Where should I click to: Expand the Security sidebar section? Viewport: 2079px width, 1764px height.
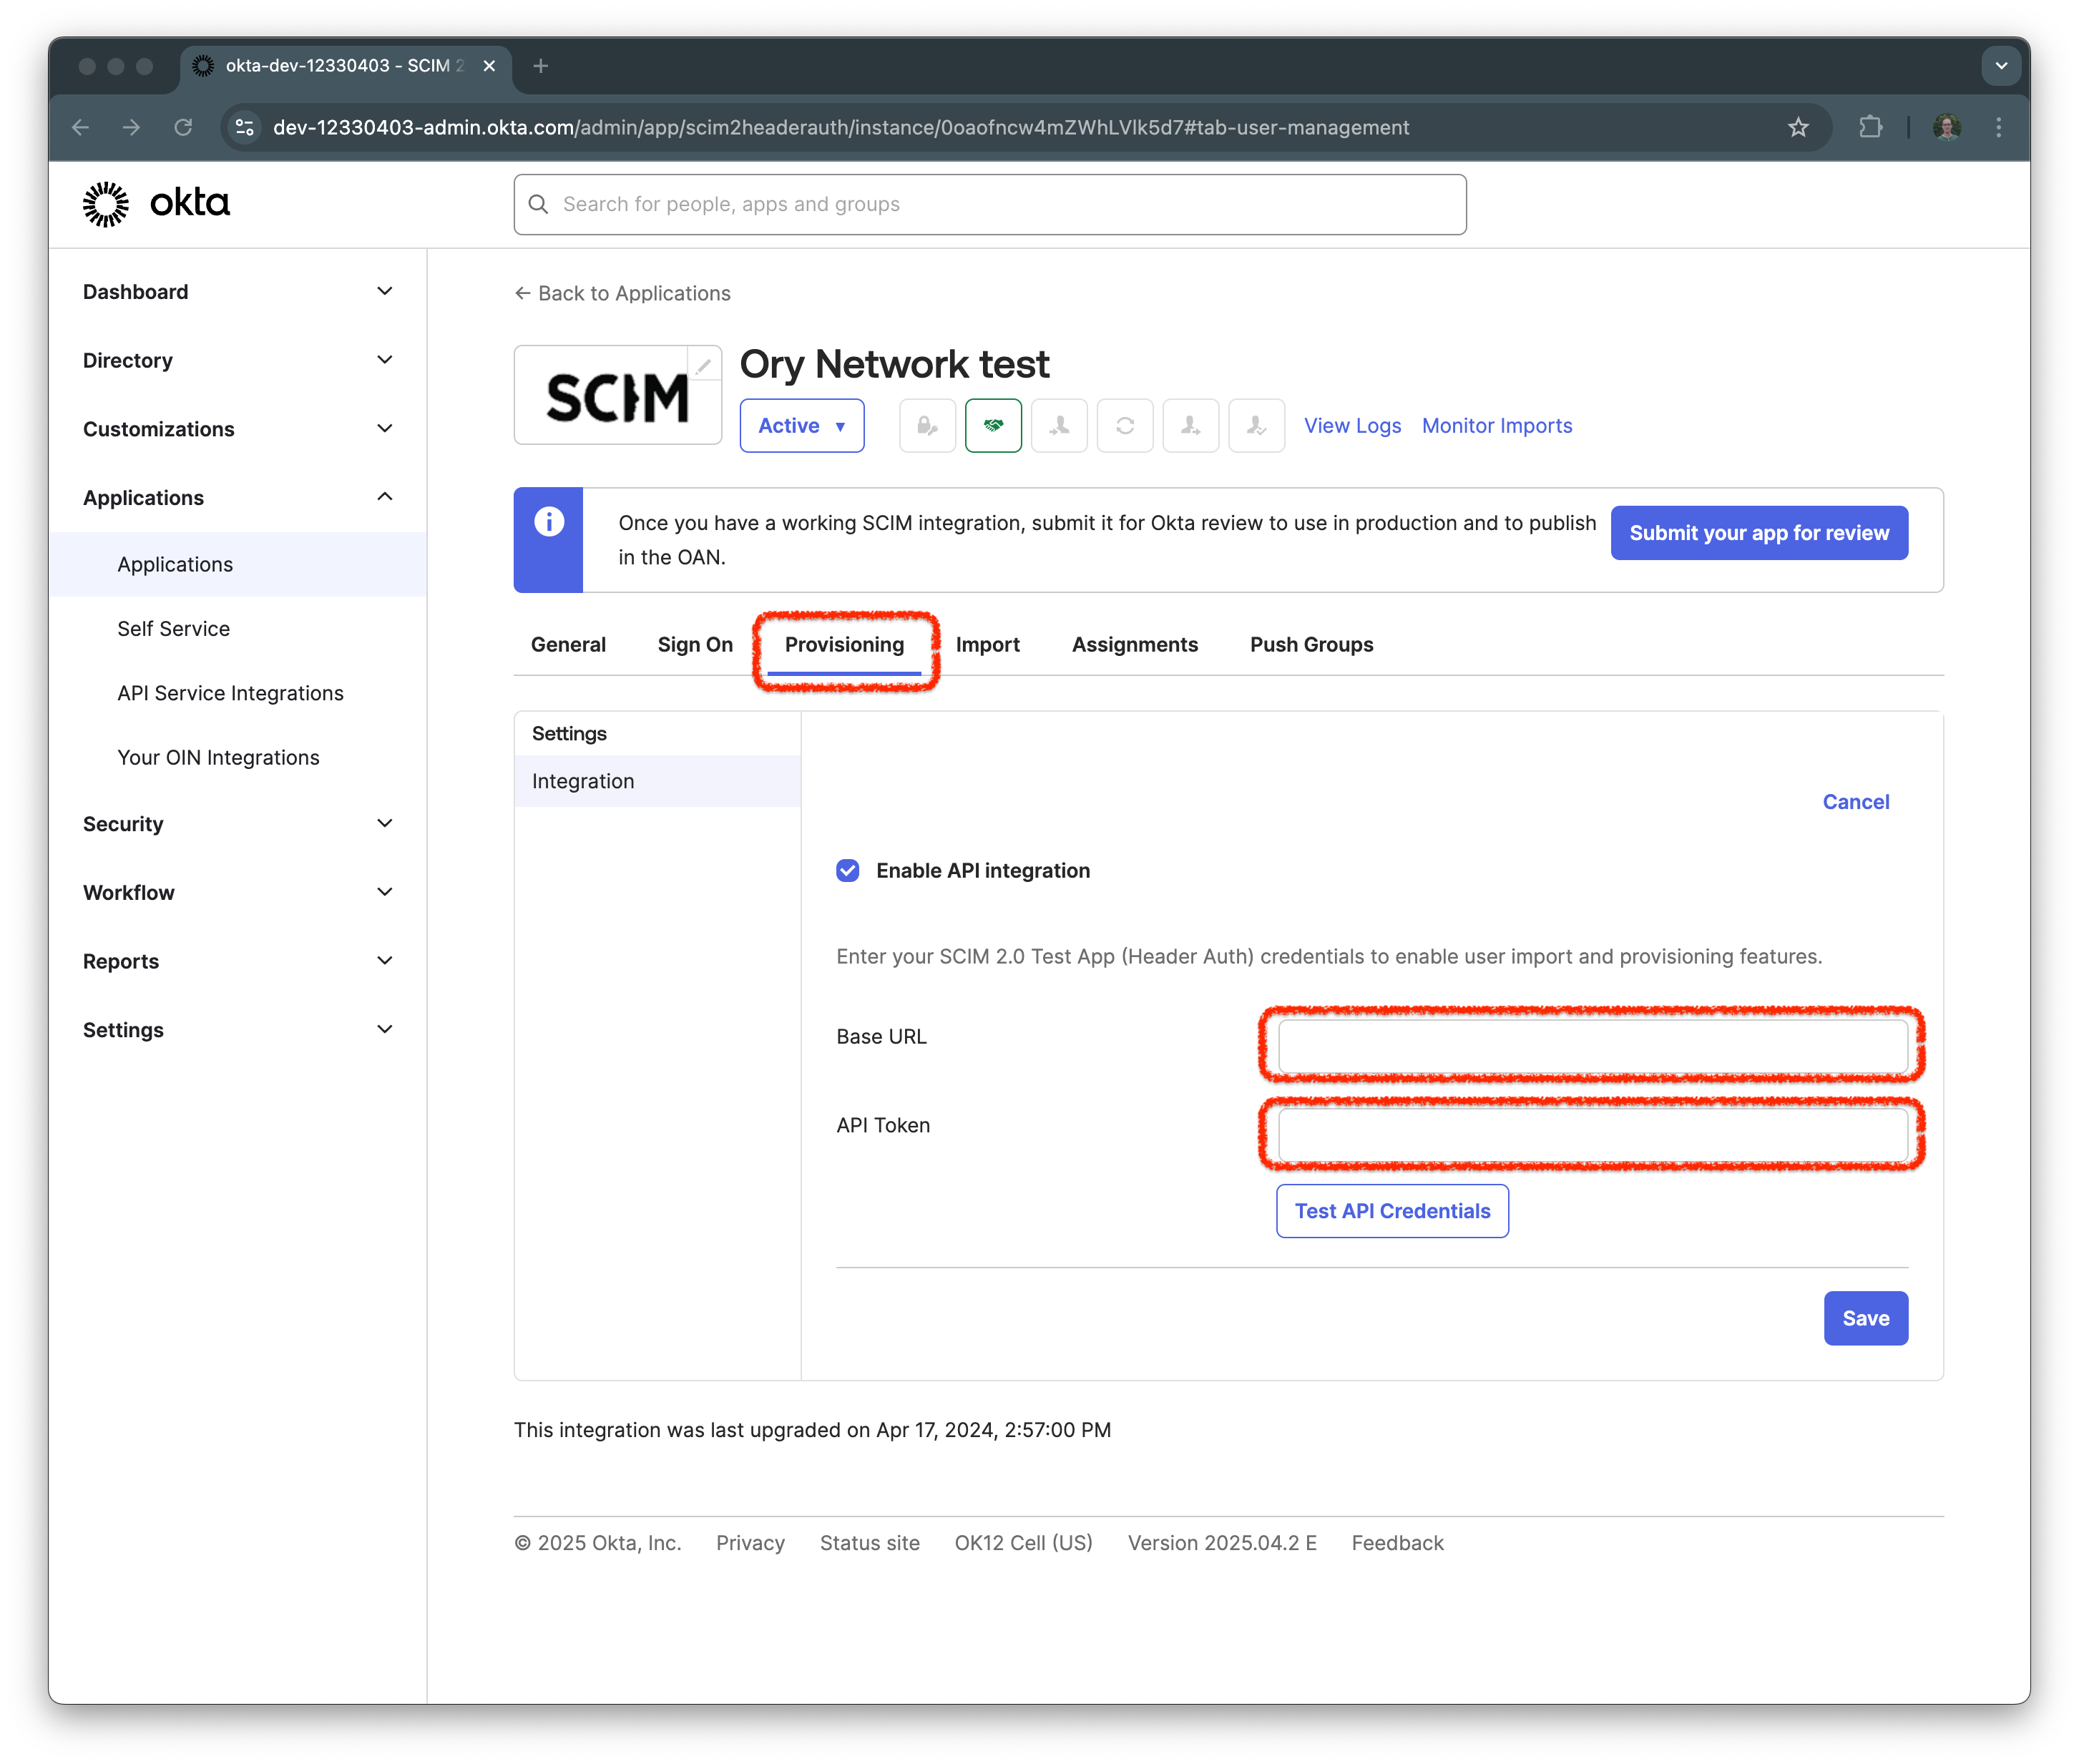[384, 823]
